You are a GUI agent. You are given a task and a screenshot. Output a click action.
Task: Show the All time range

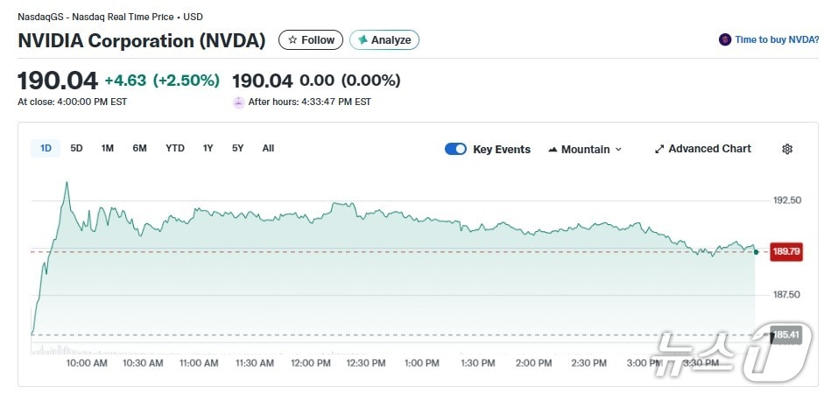[x=268, y=148]
